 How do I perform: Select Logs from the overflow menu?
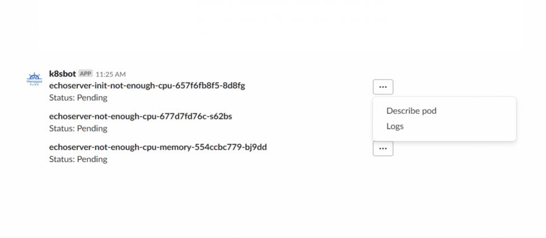[x=395, y=126]
